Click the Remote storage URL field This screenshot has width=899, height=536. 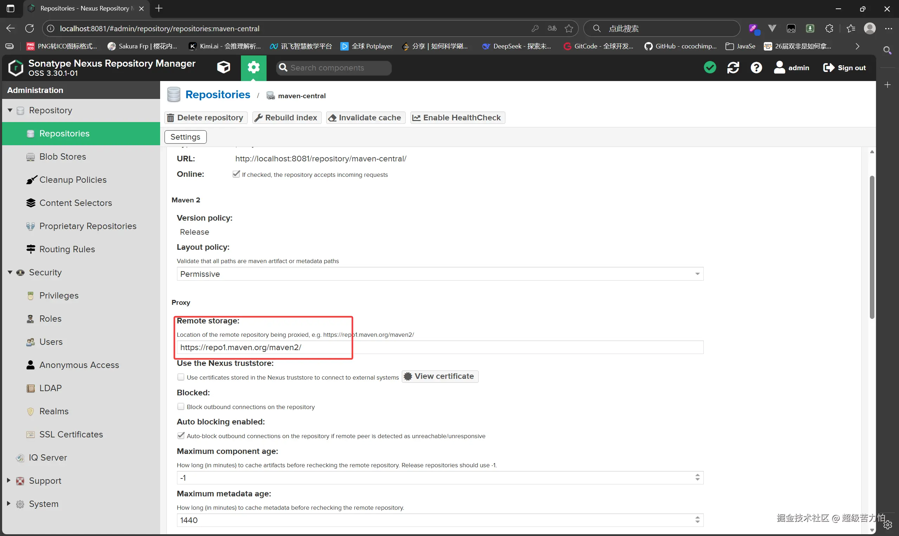tap(440, 347)
